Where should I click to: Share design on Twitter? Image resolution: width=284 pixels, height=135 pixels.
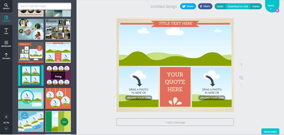(188, 6)
